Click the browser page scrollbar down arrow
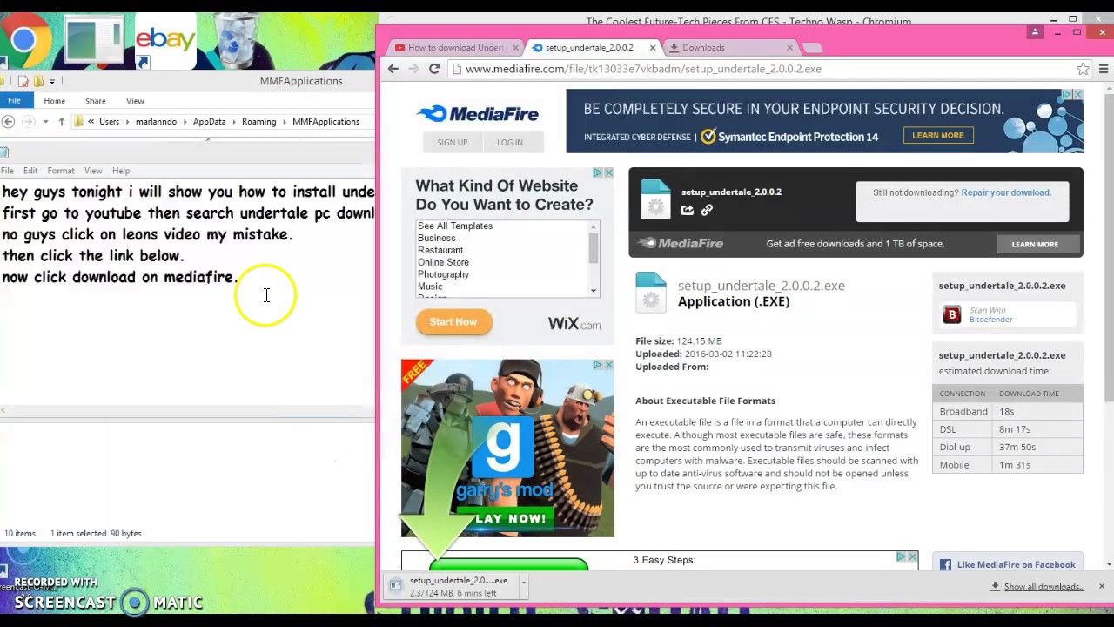This screenshot has height=627, width=1114. pos(1108,565)
